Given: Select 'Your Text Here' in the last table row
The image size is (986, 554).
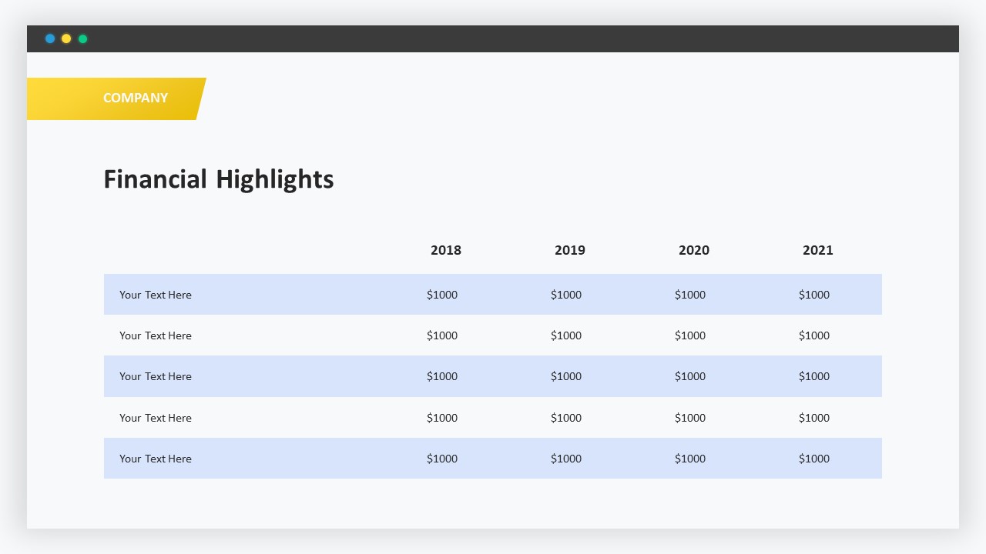Looking at the screenshot, I should pos(156,459).
